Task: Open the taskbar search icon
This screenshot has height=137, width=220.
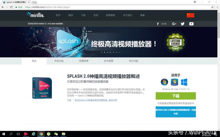Action: (11, 134)
